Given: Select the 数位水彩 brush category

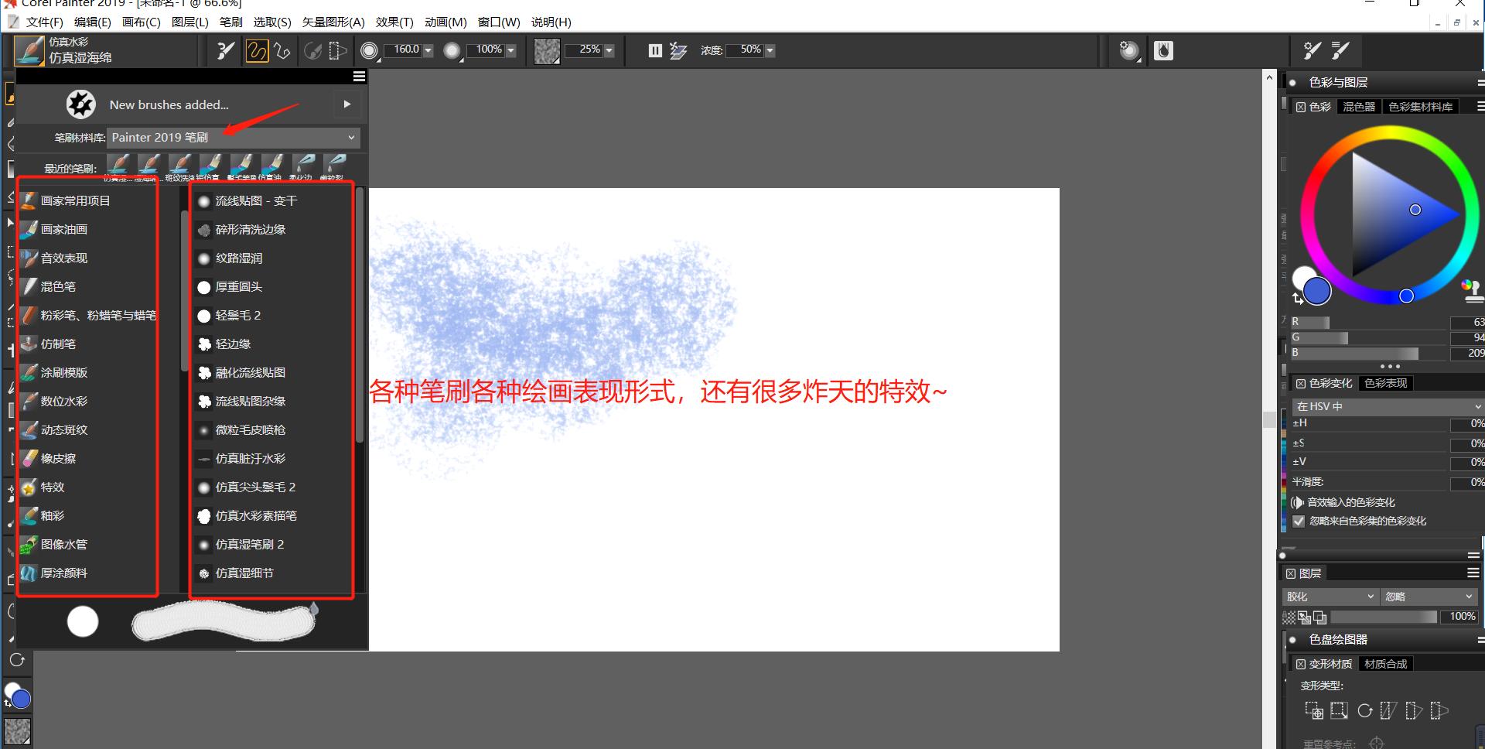Looking at the screenshot, I should pyautogui.click(x=63, y=402).
